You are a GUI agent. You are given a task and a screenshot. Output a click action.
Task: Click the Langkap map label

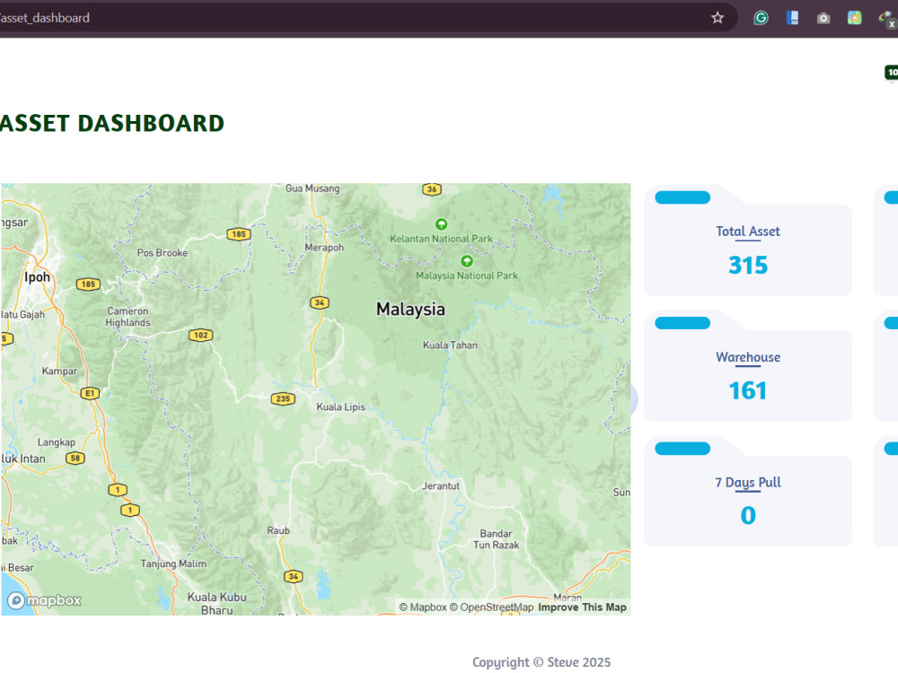pyautogui.click(x=56, y=442)
